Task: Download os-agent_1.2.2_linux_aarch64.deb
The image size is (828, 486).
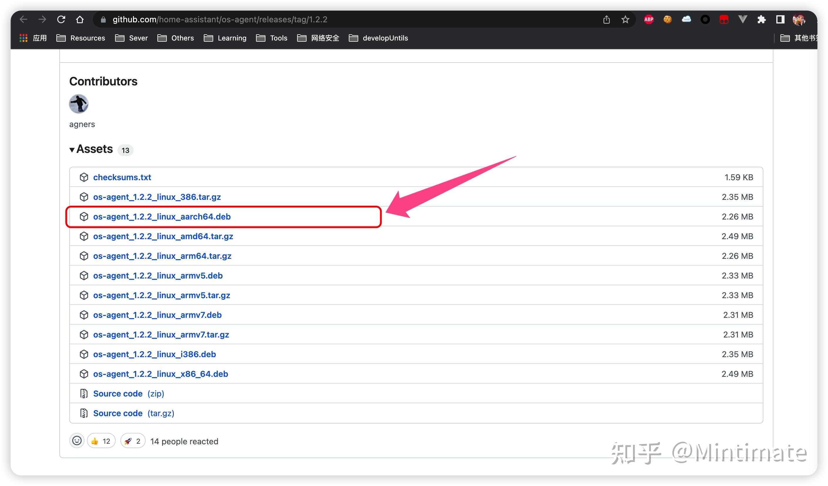Action: pos(162,217)
